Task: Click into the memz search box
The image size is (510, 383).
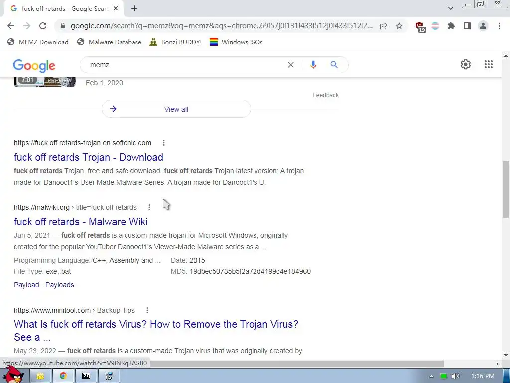Action: click(x=185, y=65)
